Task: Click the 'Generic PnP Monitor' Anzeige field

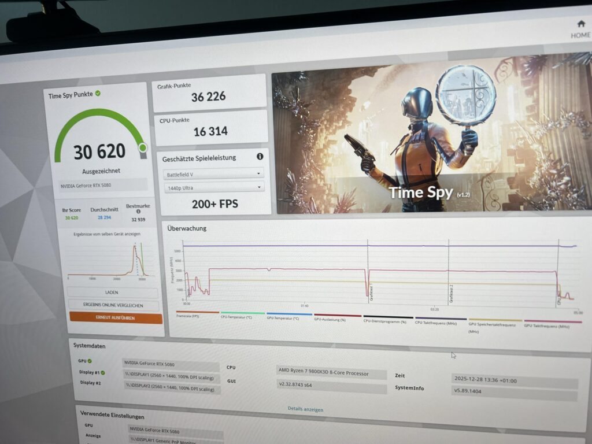Action: click(x=176, y=440)
